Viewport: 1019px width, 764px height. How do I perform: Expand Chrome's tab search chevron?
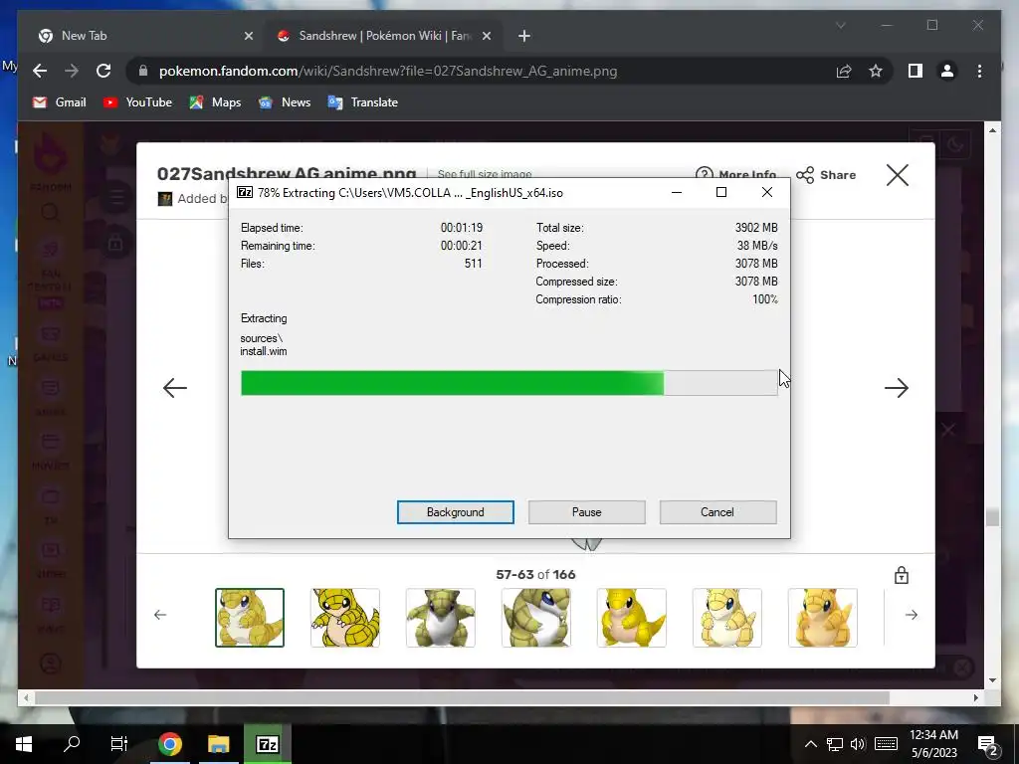[x=840, y=25]
